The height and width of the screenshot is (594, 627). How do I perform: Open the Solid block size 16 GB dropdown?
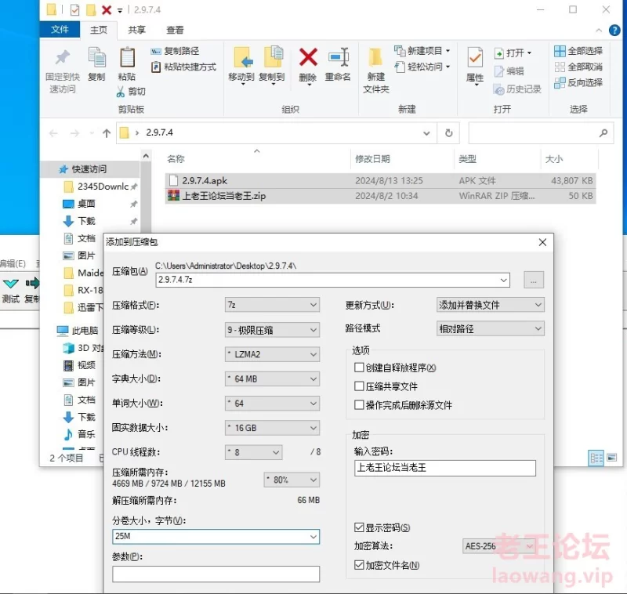[x=272, y=428]
